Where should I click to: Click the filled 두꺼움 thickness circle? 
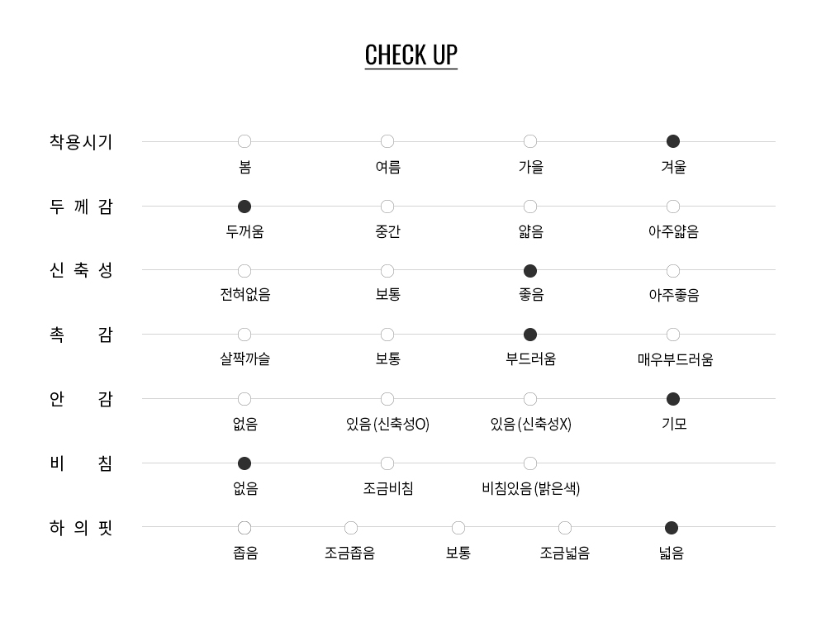[244, 207]
